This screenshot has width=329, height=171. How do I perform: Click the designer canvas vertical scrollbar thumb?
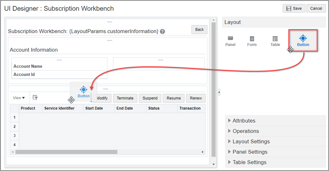tap(214, 90)
